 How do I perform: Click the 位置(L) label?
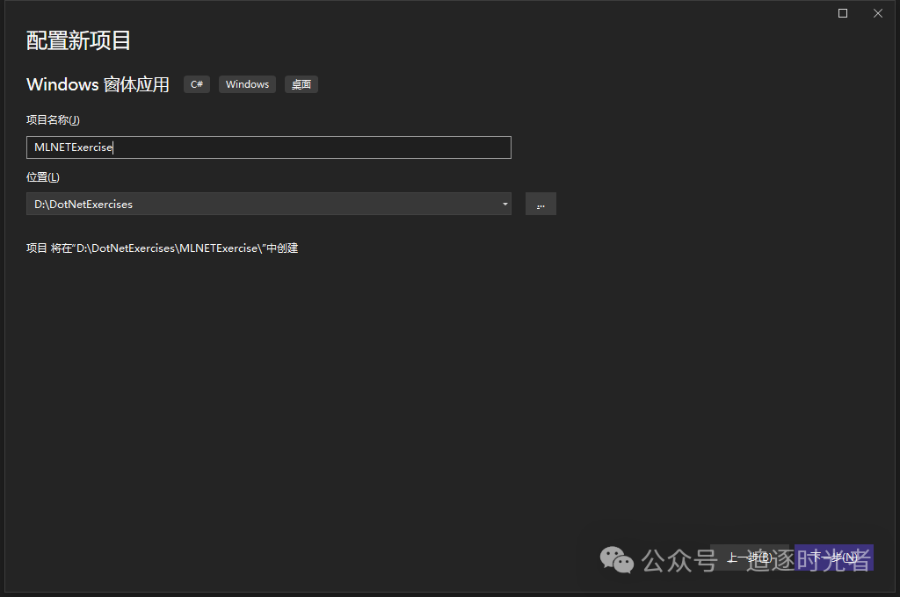[x=43, y=177]
